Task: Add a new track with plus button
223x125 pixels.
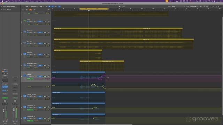Action: 23,10
